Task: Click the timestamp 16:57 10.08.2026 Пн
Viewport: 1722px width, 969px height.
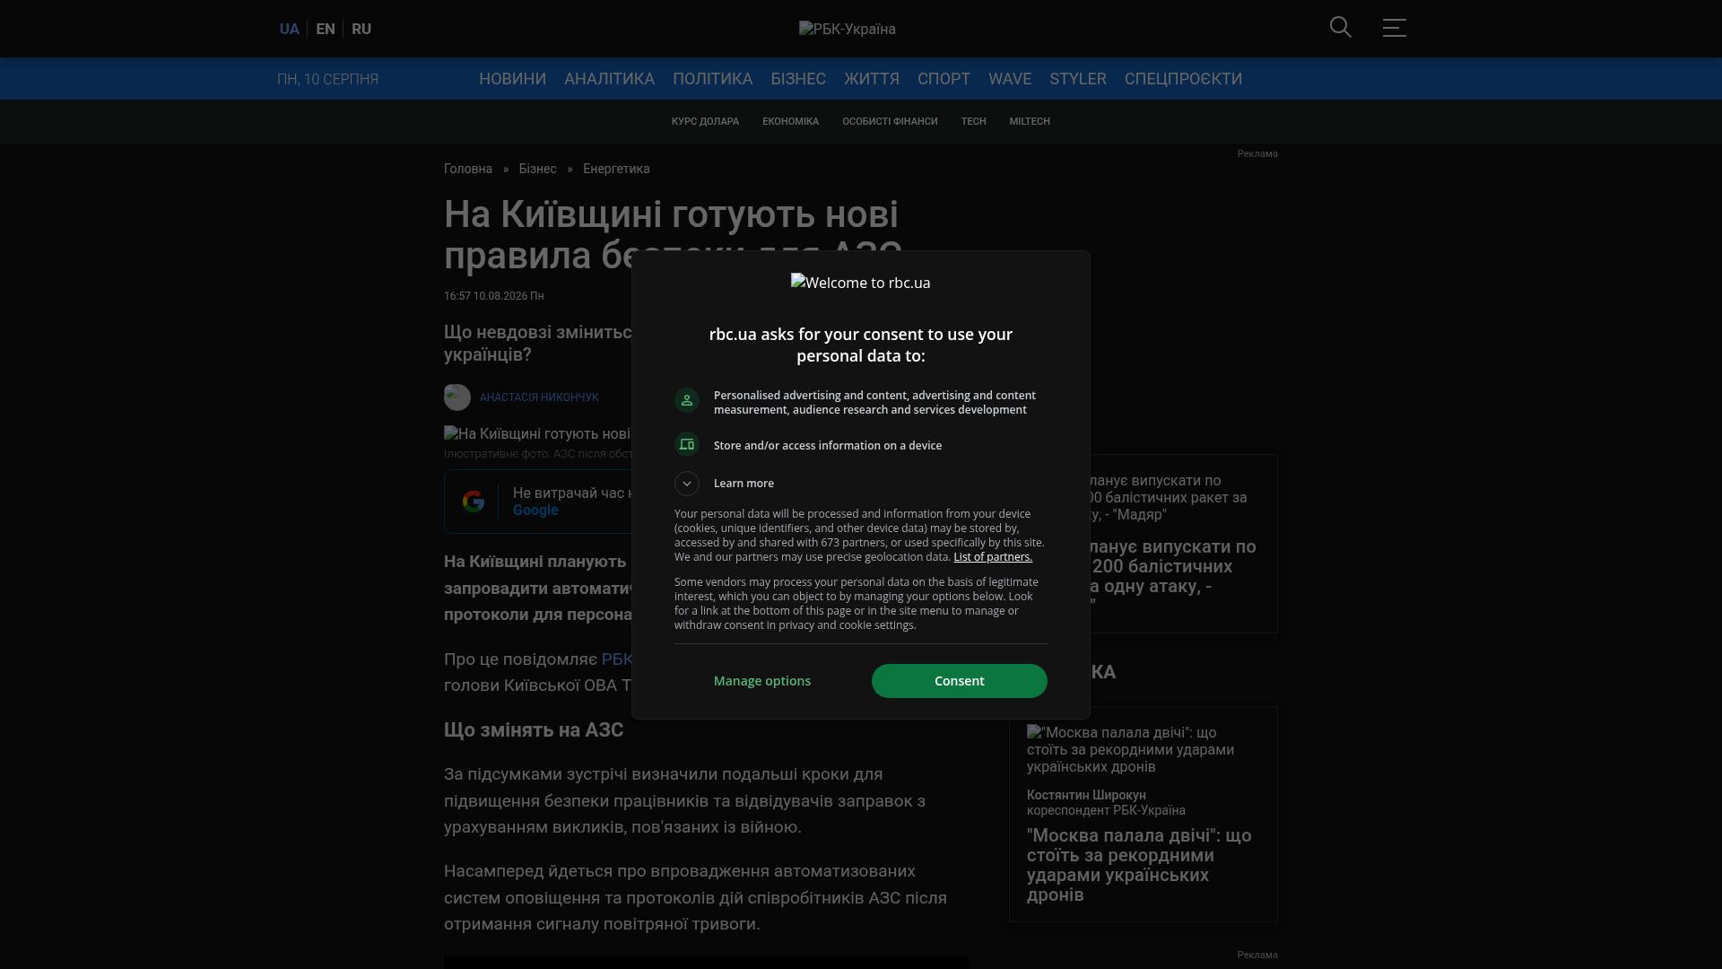Action: coord(493,296)
